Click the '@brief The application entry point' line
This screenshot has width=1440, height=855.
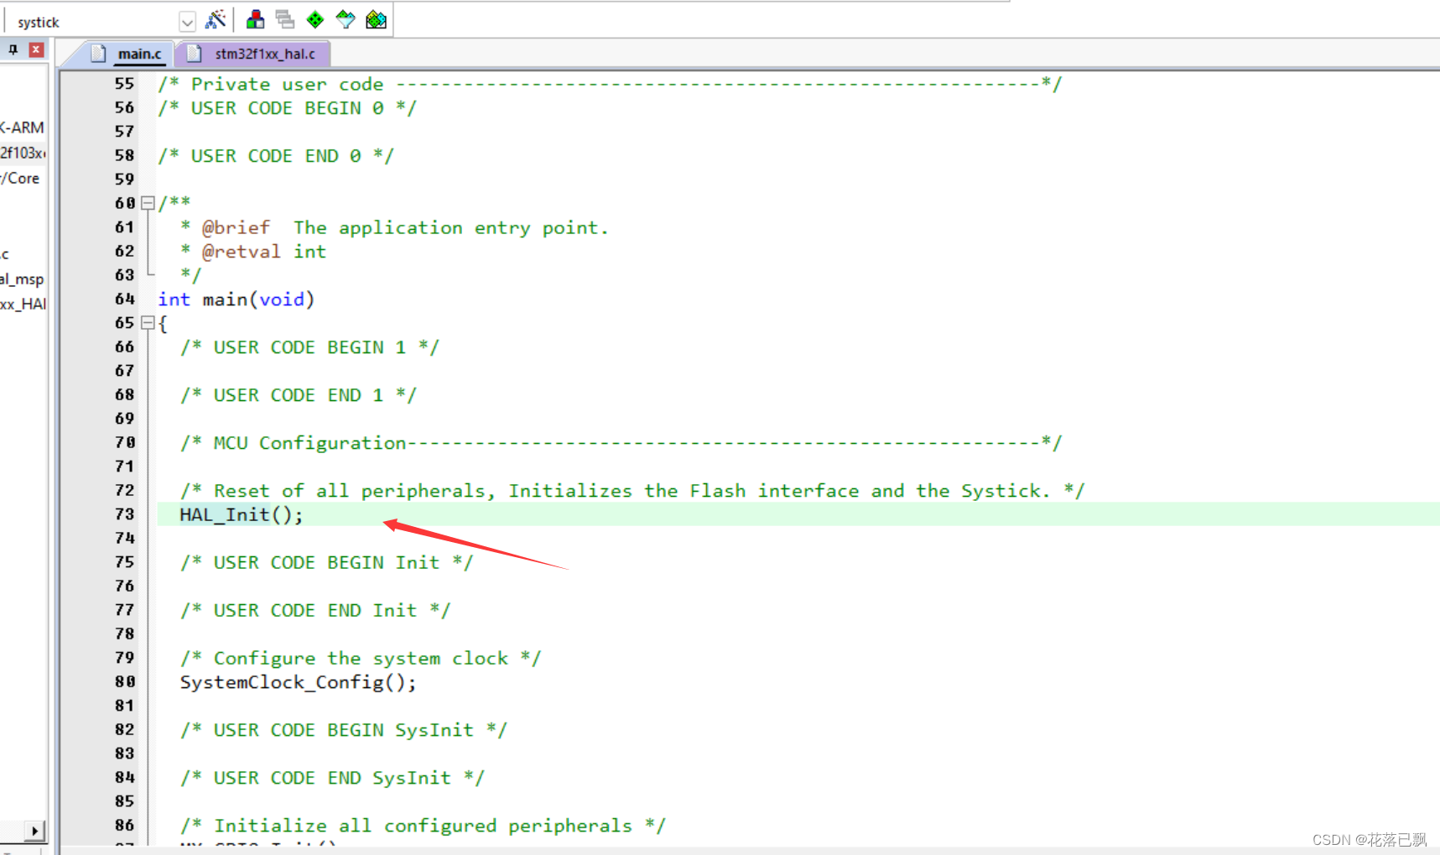click(x=394, y=227)
